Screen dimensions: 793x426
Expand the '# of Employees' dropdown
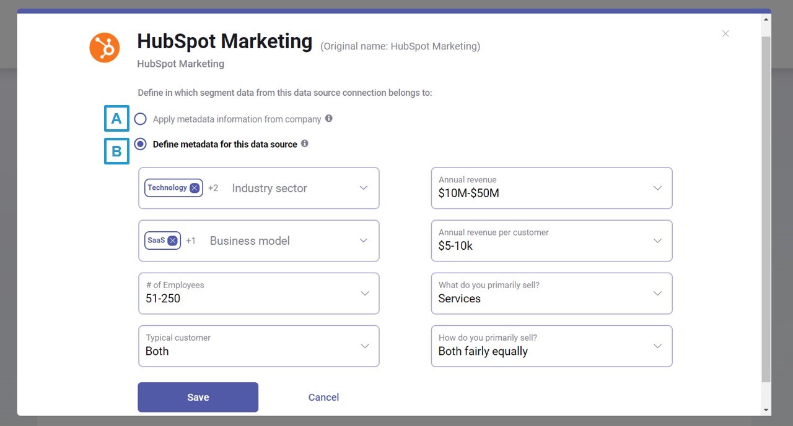(x=364, y=293)
